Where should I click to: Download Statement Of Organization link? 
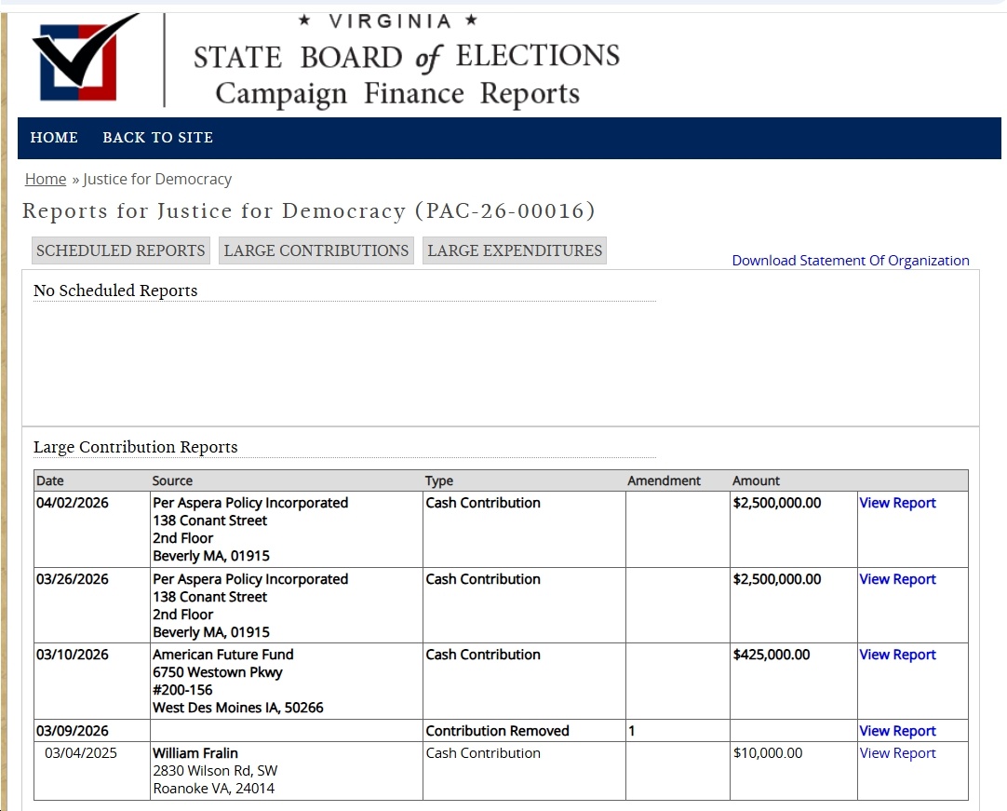point(851,261)
